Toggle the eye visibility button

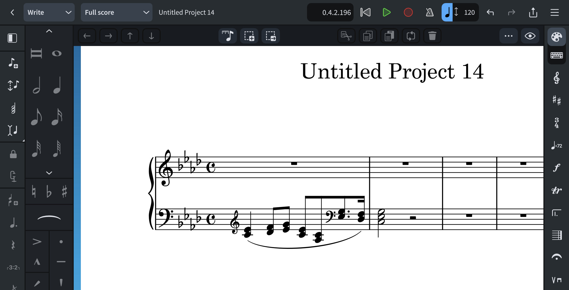coord(530,36)
